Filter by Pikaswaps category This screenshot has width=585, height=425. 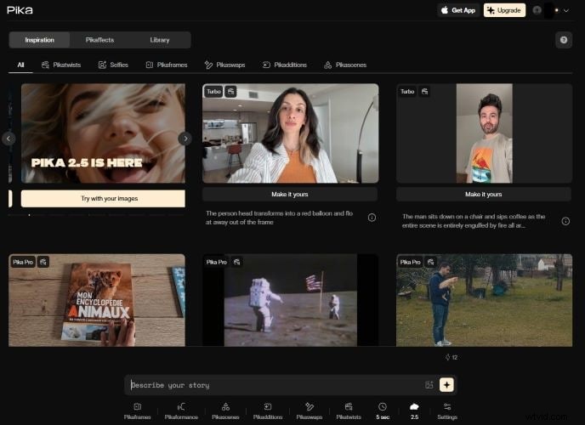click(x=224, y=65)
